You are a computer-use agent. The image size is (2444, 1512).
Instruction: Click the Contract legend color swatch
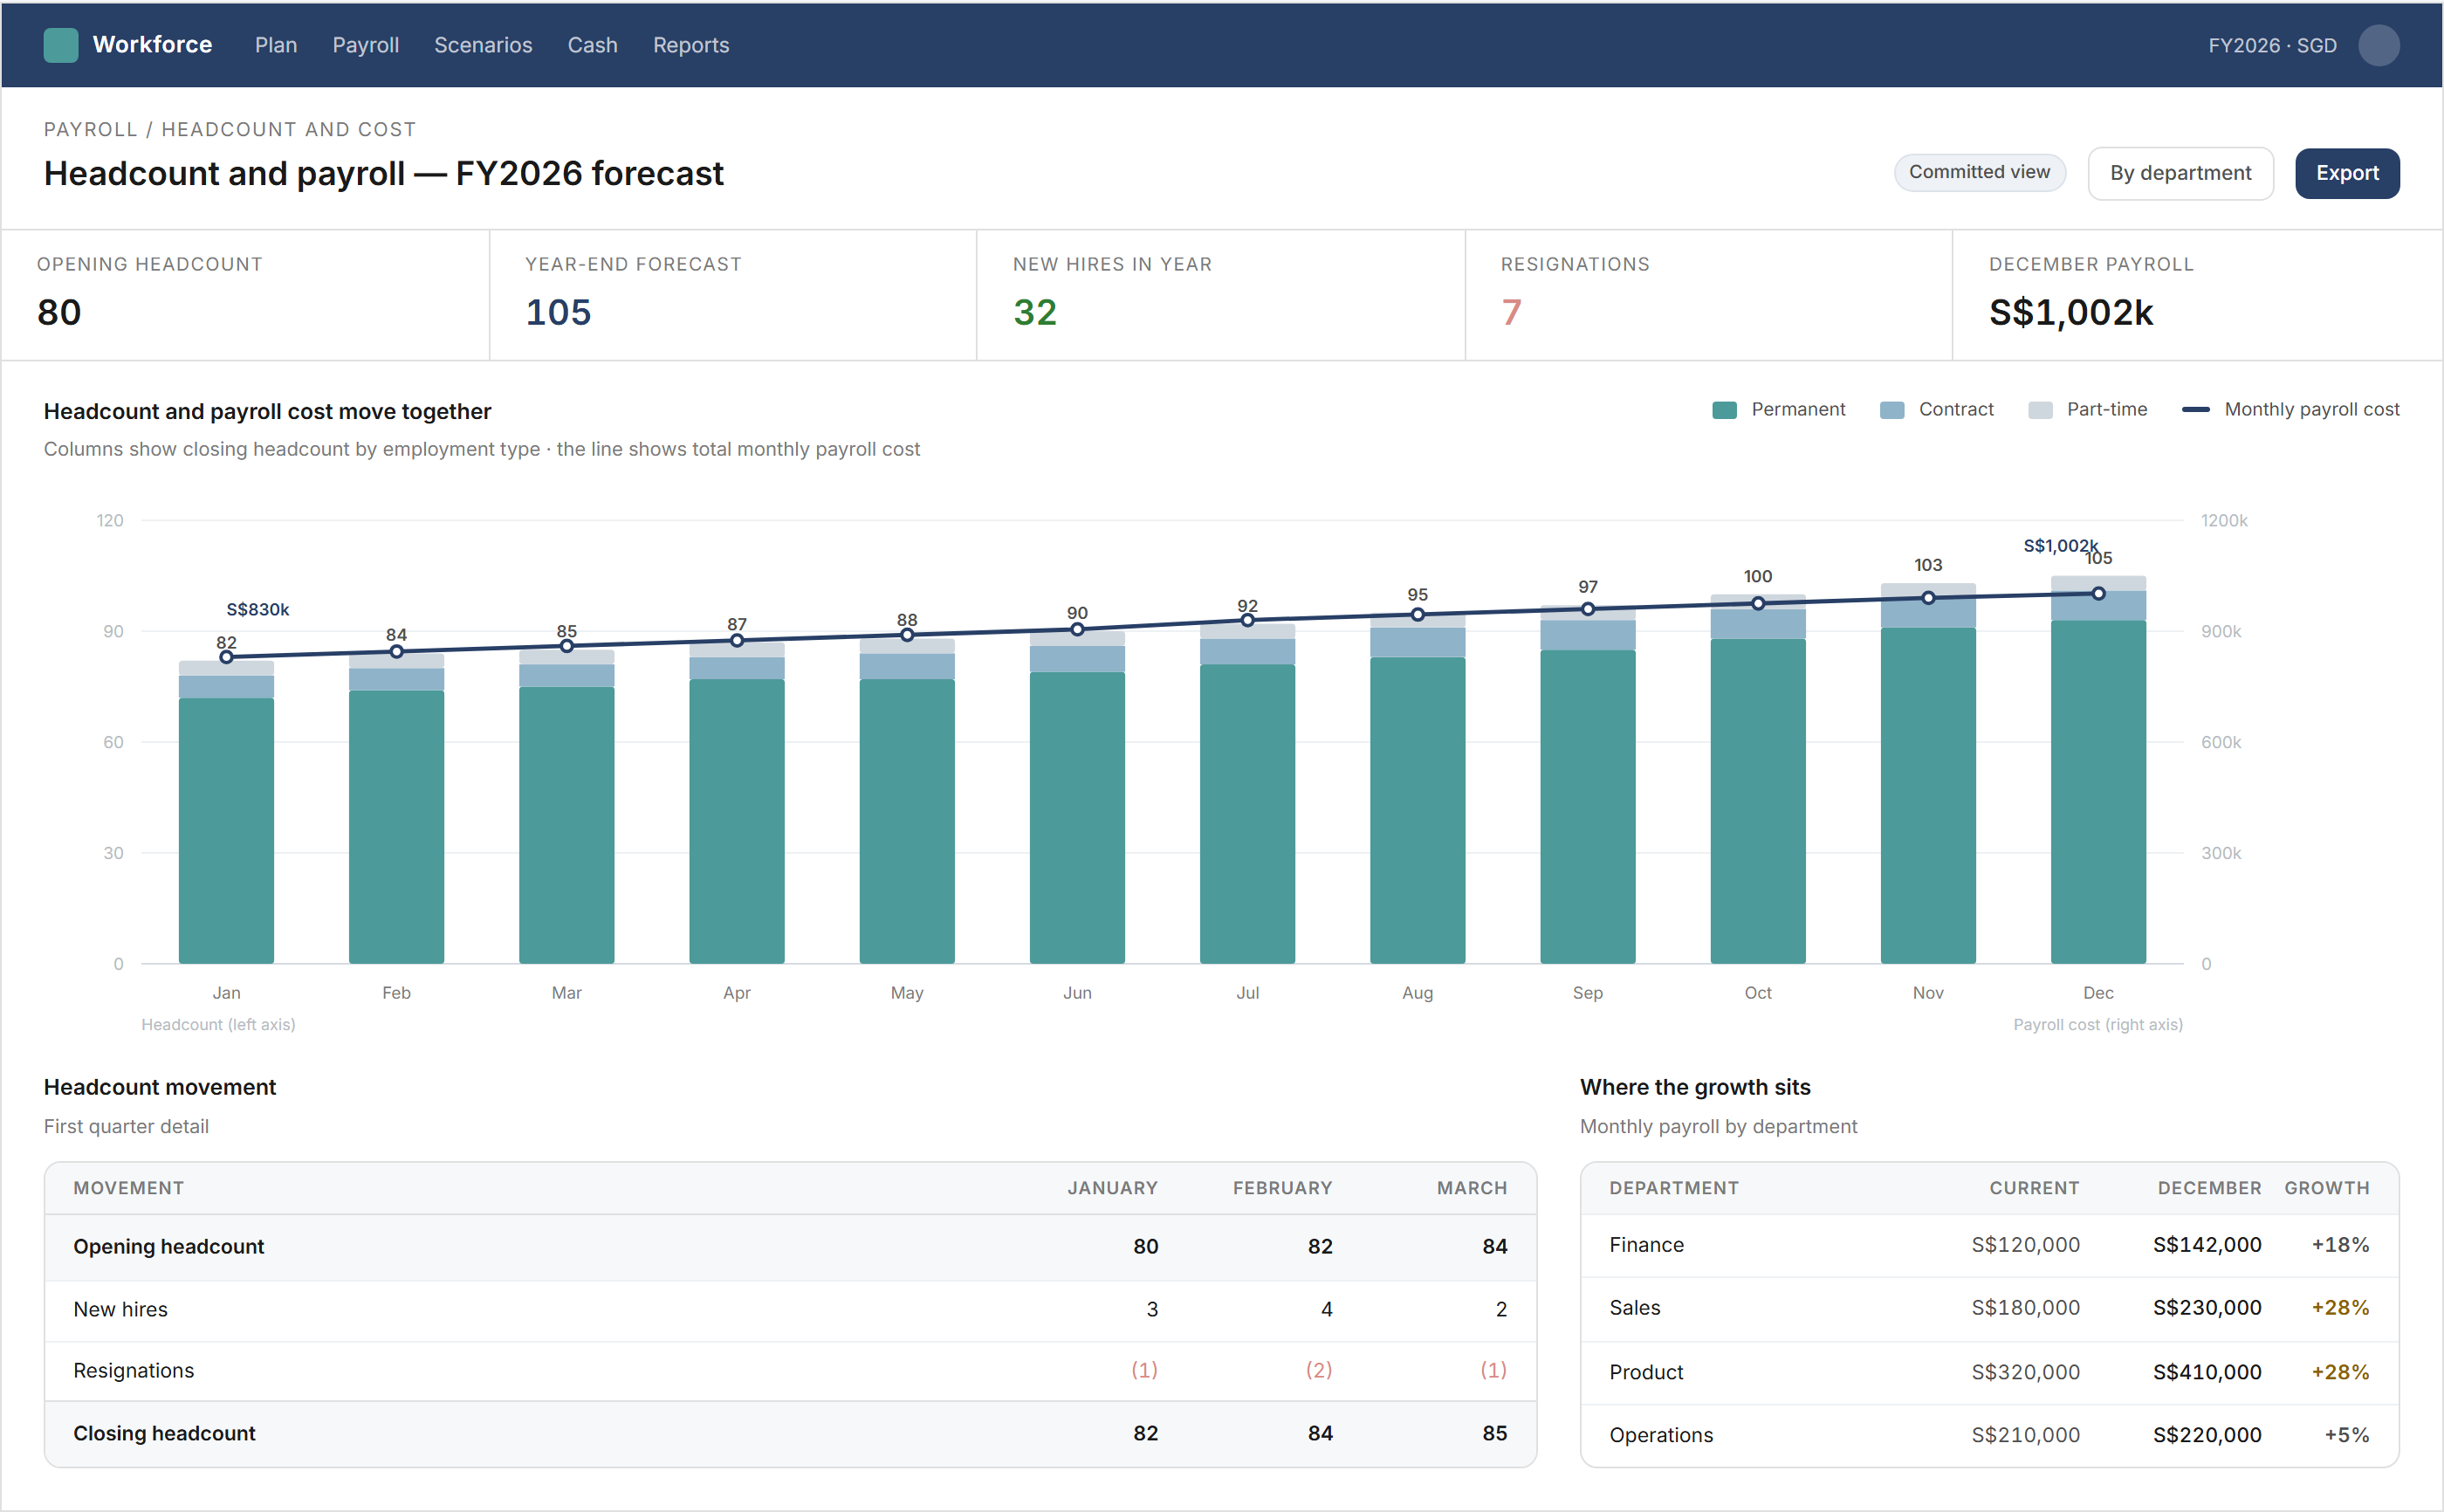[1891, 410]
